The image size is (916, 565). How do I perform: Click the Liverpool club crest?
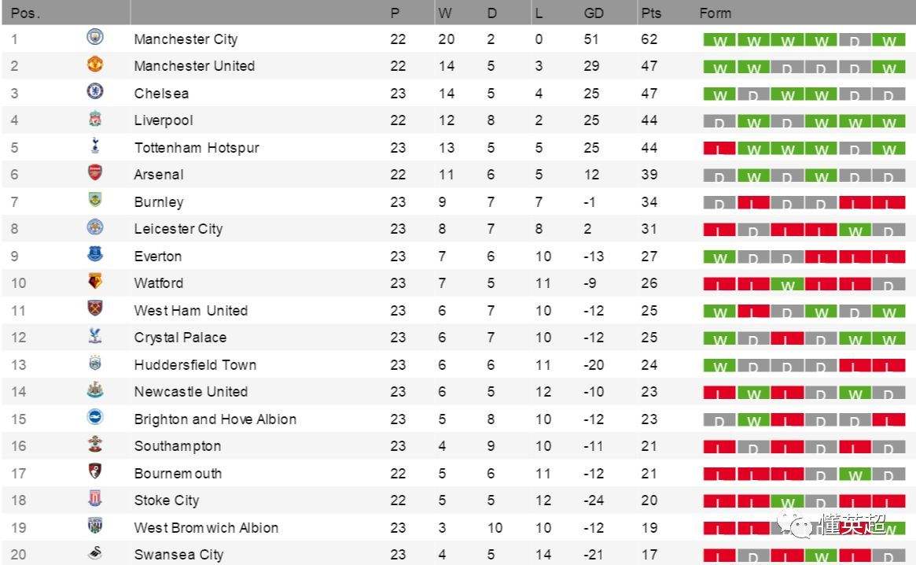click(94, 119)
